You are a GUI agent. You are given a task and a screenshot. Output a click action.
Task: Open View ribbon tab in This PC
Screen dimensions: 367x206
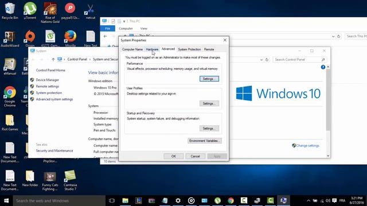pos(144,29)
